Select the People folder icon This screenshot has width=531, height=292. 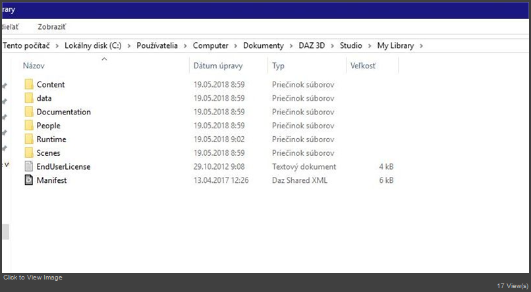[29, 126]
